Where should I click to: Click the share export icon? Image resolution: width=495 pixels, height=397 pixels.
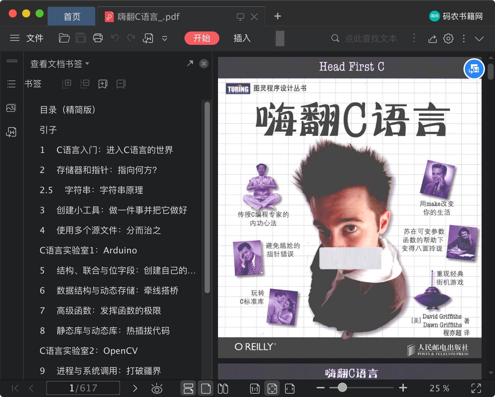coord(433,38)
